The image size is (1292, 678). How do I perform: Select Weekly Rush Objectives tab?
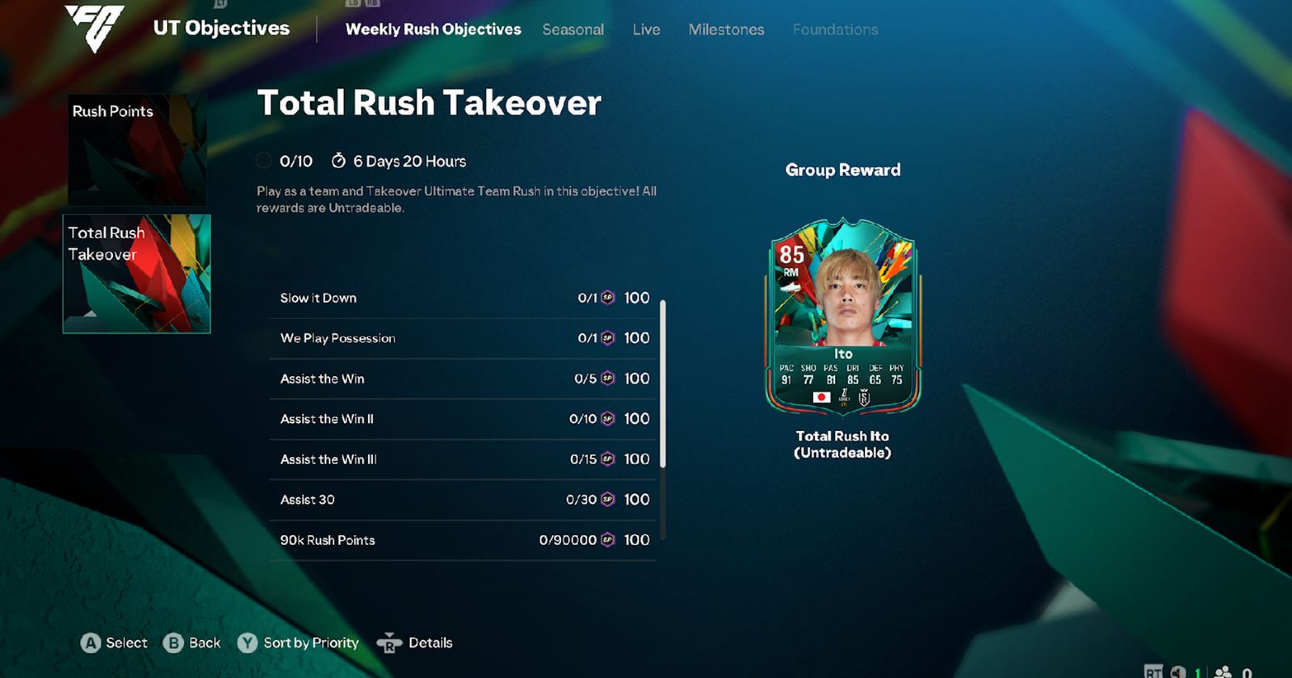tap(434, 30)
